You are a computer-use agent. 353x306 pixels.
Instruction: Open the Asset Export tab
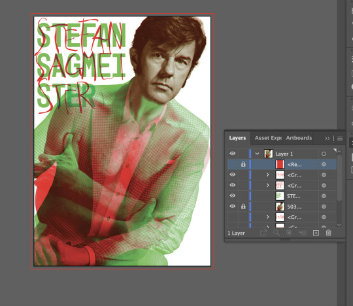[x=268, y=138]
